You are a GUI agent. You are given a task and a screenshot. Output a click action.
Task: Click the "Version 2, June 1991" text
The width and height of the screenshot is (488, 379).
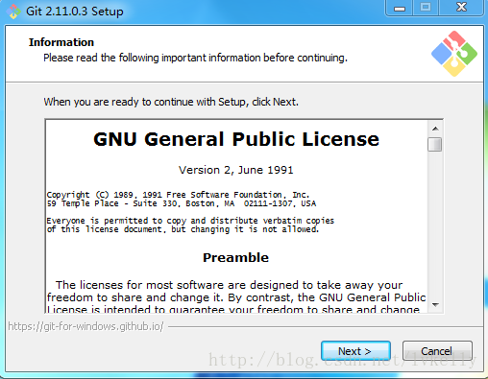236,170
